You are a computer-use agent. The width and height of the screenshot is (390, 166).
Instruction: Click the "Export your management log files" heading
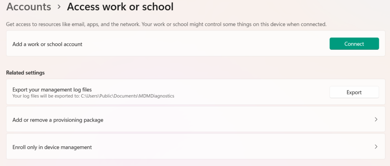52,90
